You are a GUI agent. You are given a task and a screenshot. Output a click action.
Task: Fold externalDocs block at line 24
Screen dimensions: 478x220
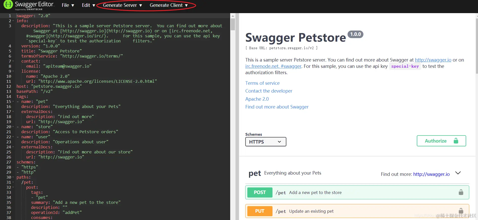13,147
